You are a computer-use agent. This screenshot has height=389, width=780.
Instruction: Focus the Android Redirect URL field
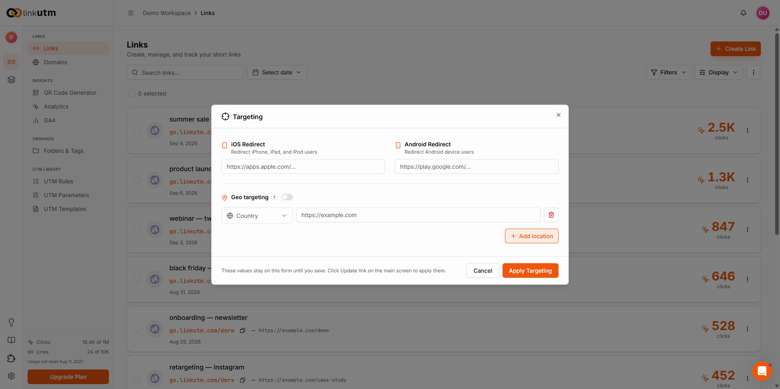[x=477, y=167]
